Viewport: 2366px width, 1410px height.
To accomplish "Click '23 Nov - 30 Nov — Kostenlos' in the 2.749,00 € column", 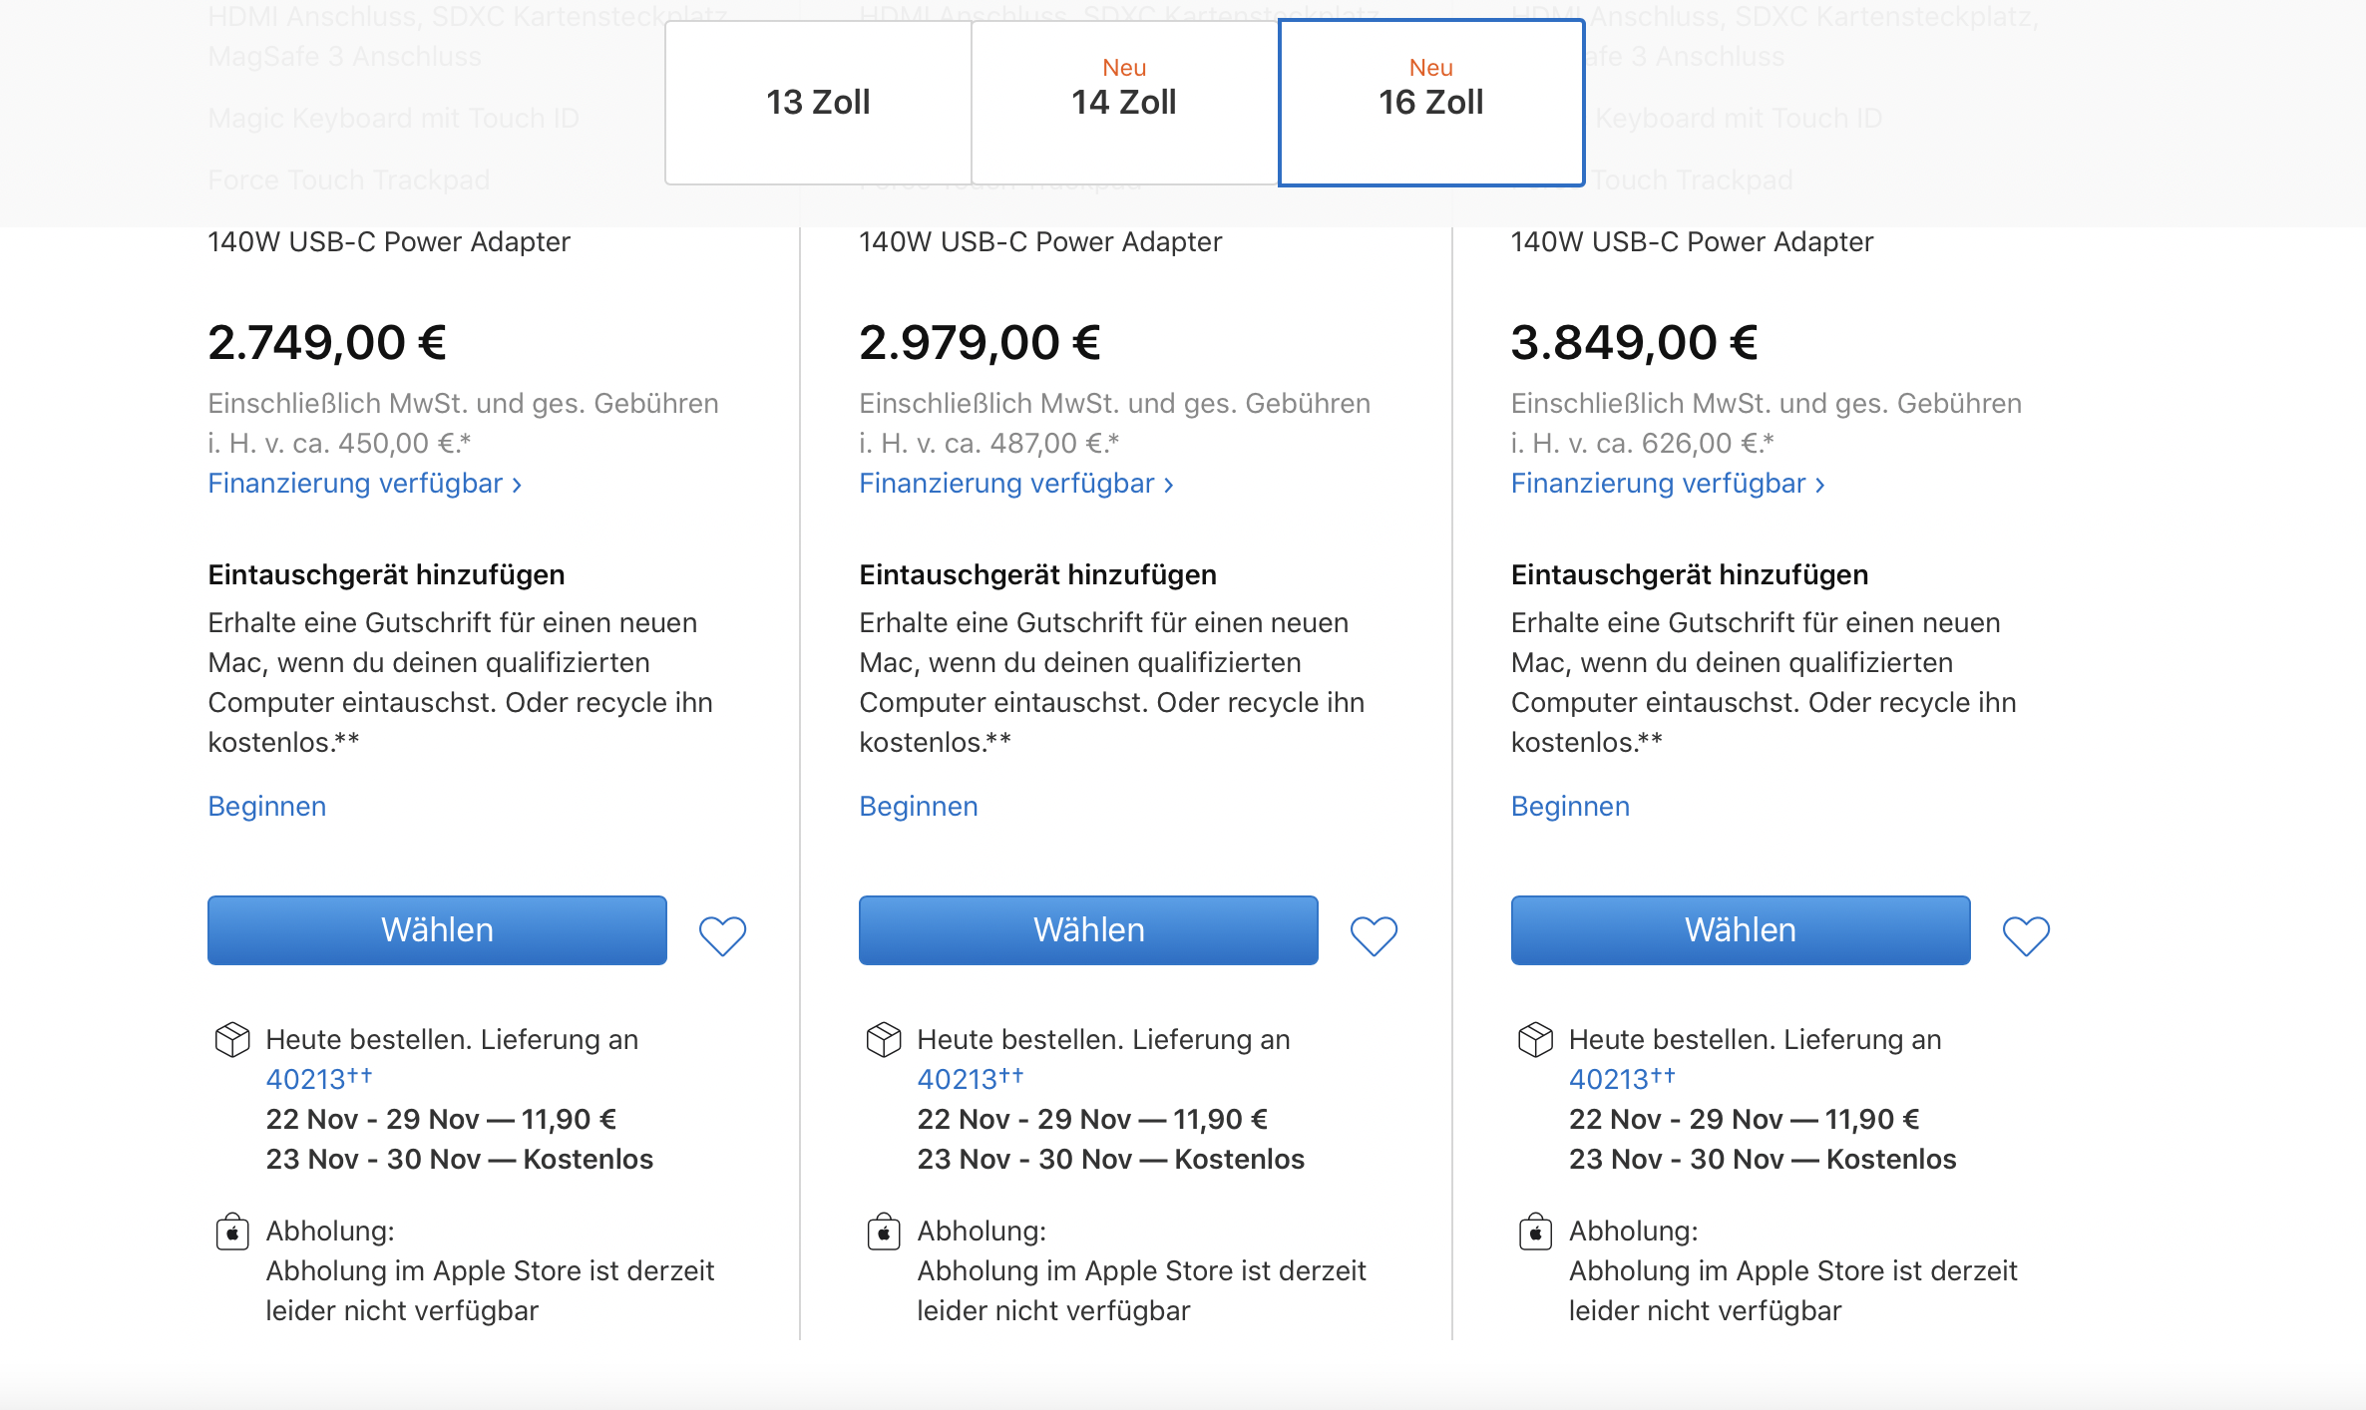I will tap(459, 1159).
